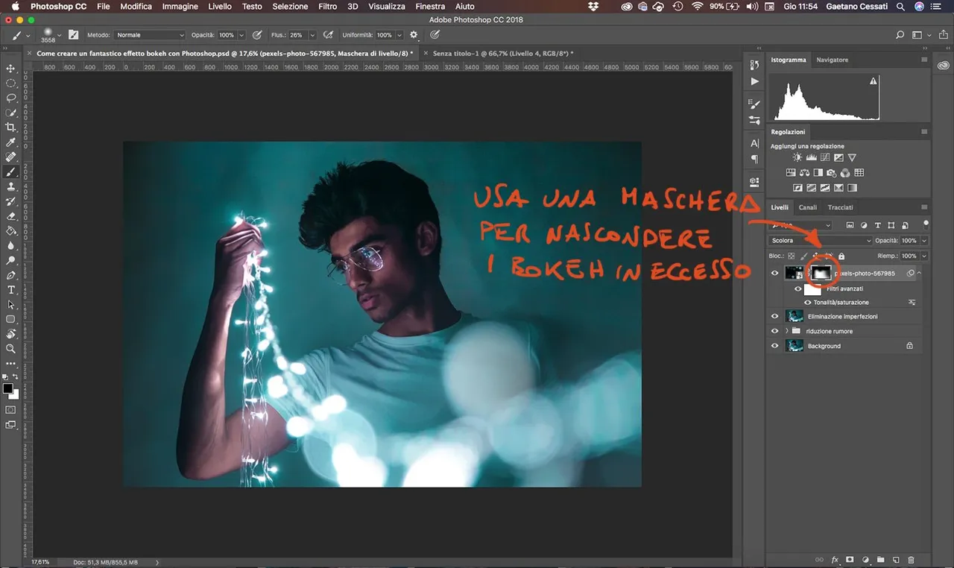The height and width of the screenshot is (568, 954).
Task: Select the Move tool
Action: [11, 69]
